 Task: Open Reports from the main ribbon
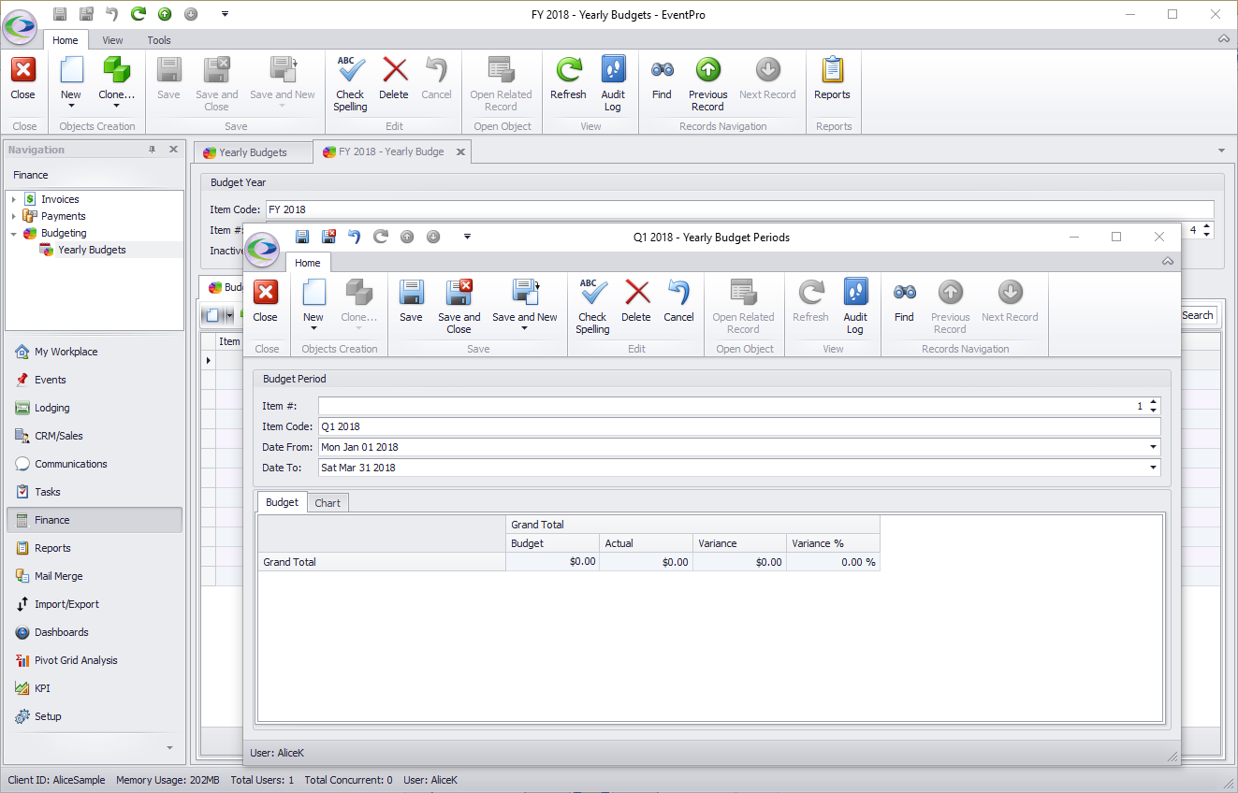pos(832,79)
